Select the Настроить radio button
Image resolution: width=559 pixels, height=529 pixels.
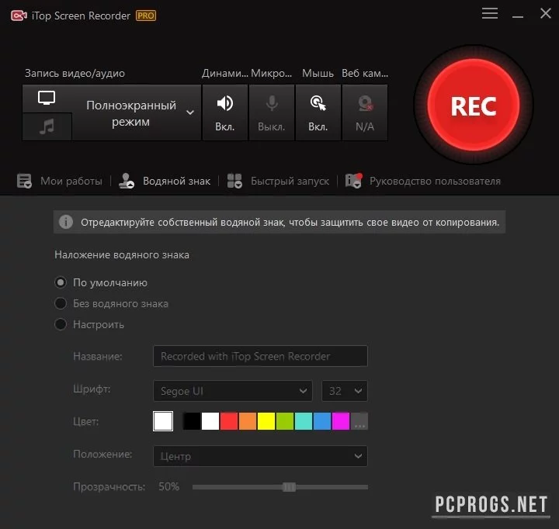click(61, 324)
